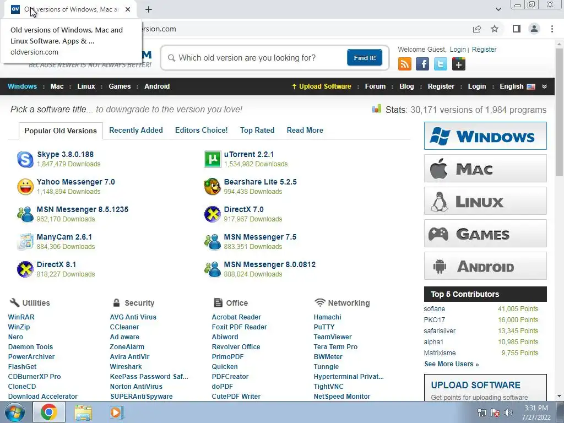Click the large Linux platform button
Viewport: 564px width, 423px height.
[x=485, y=200]
